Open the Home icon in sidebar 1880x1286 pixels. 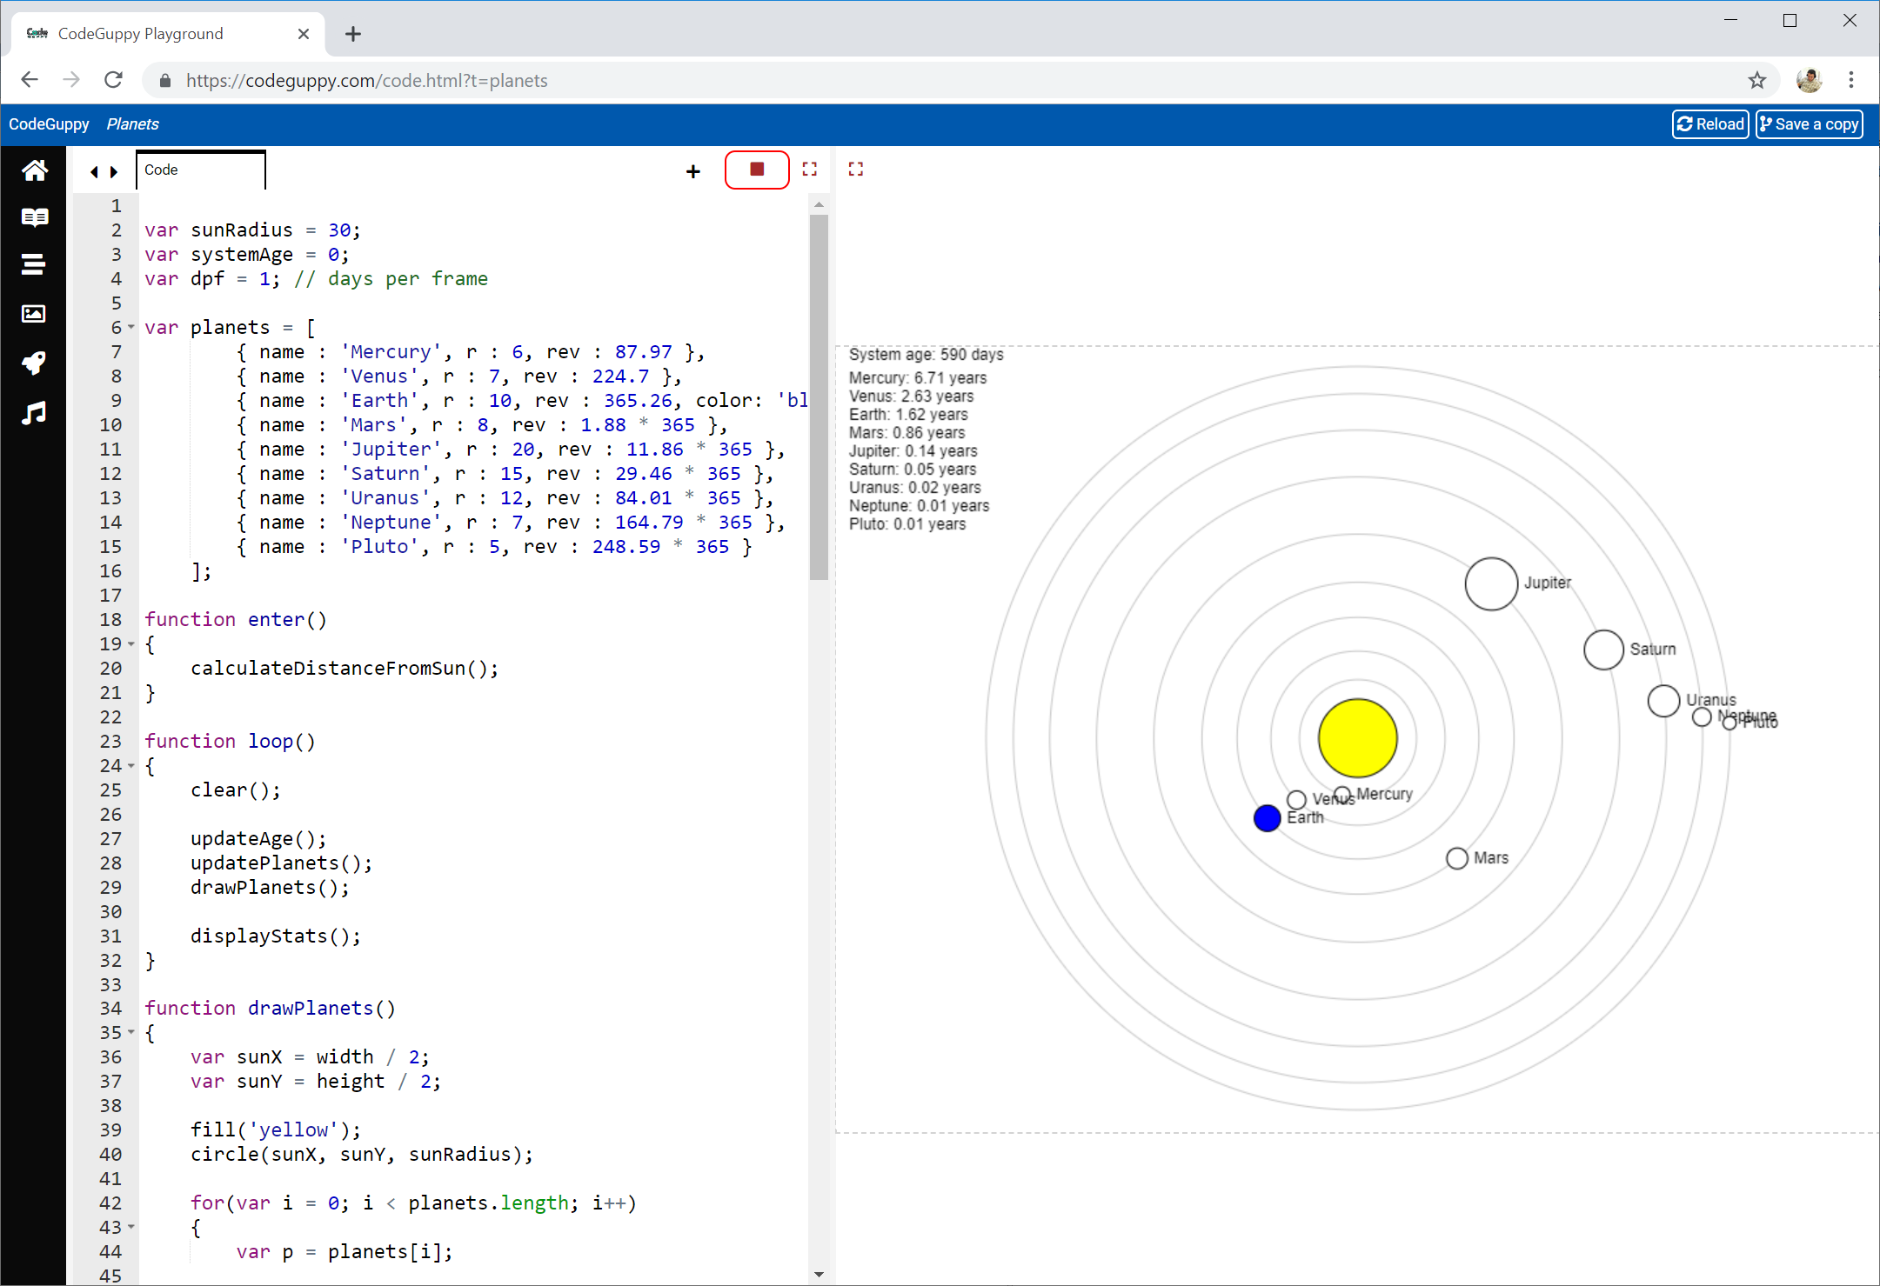pyautogui.click(x=34, y=170)
